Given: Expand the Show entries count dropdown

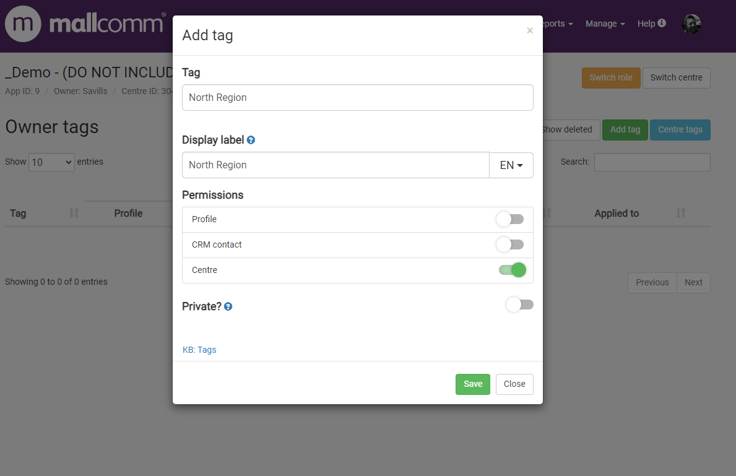Looking at the screenshot, I should click(51, 162).
